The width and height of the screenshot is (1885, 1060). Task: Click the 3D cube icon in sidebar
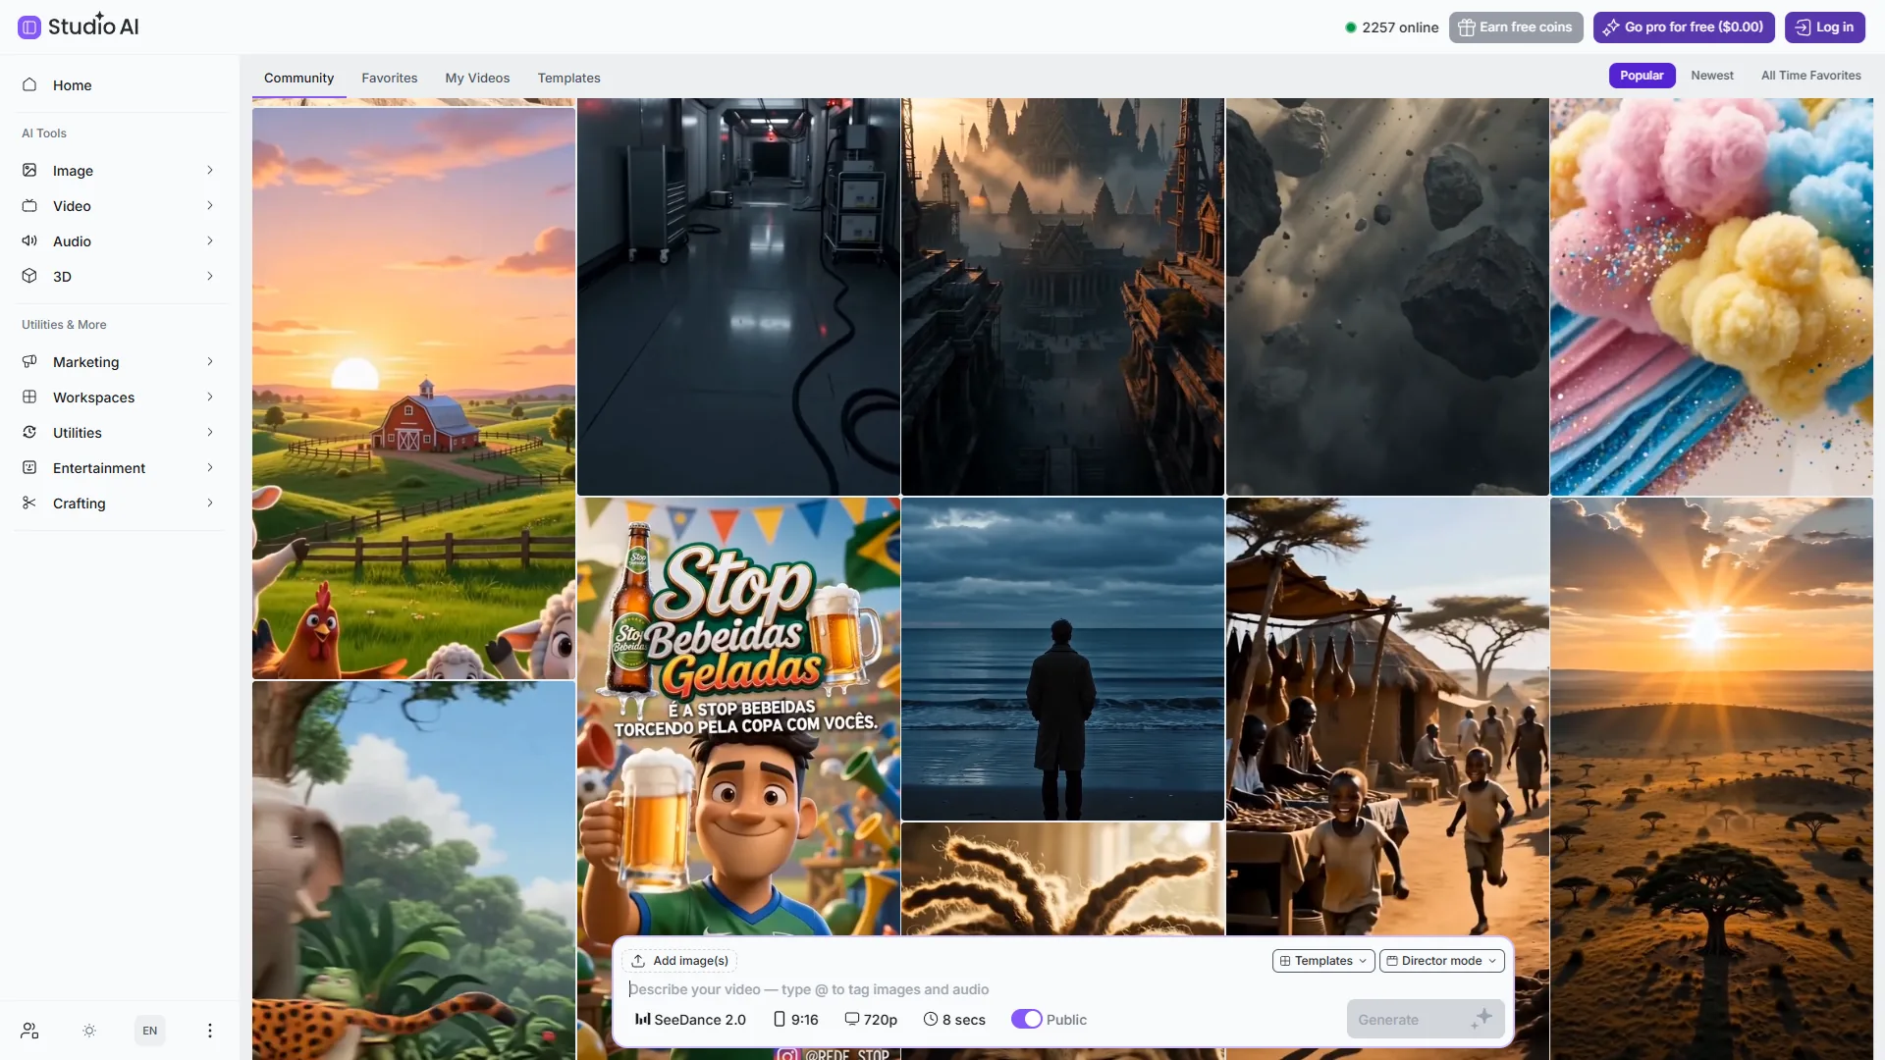tap(29, 276)
